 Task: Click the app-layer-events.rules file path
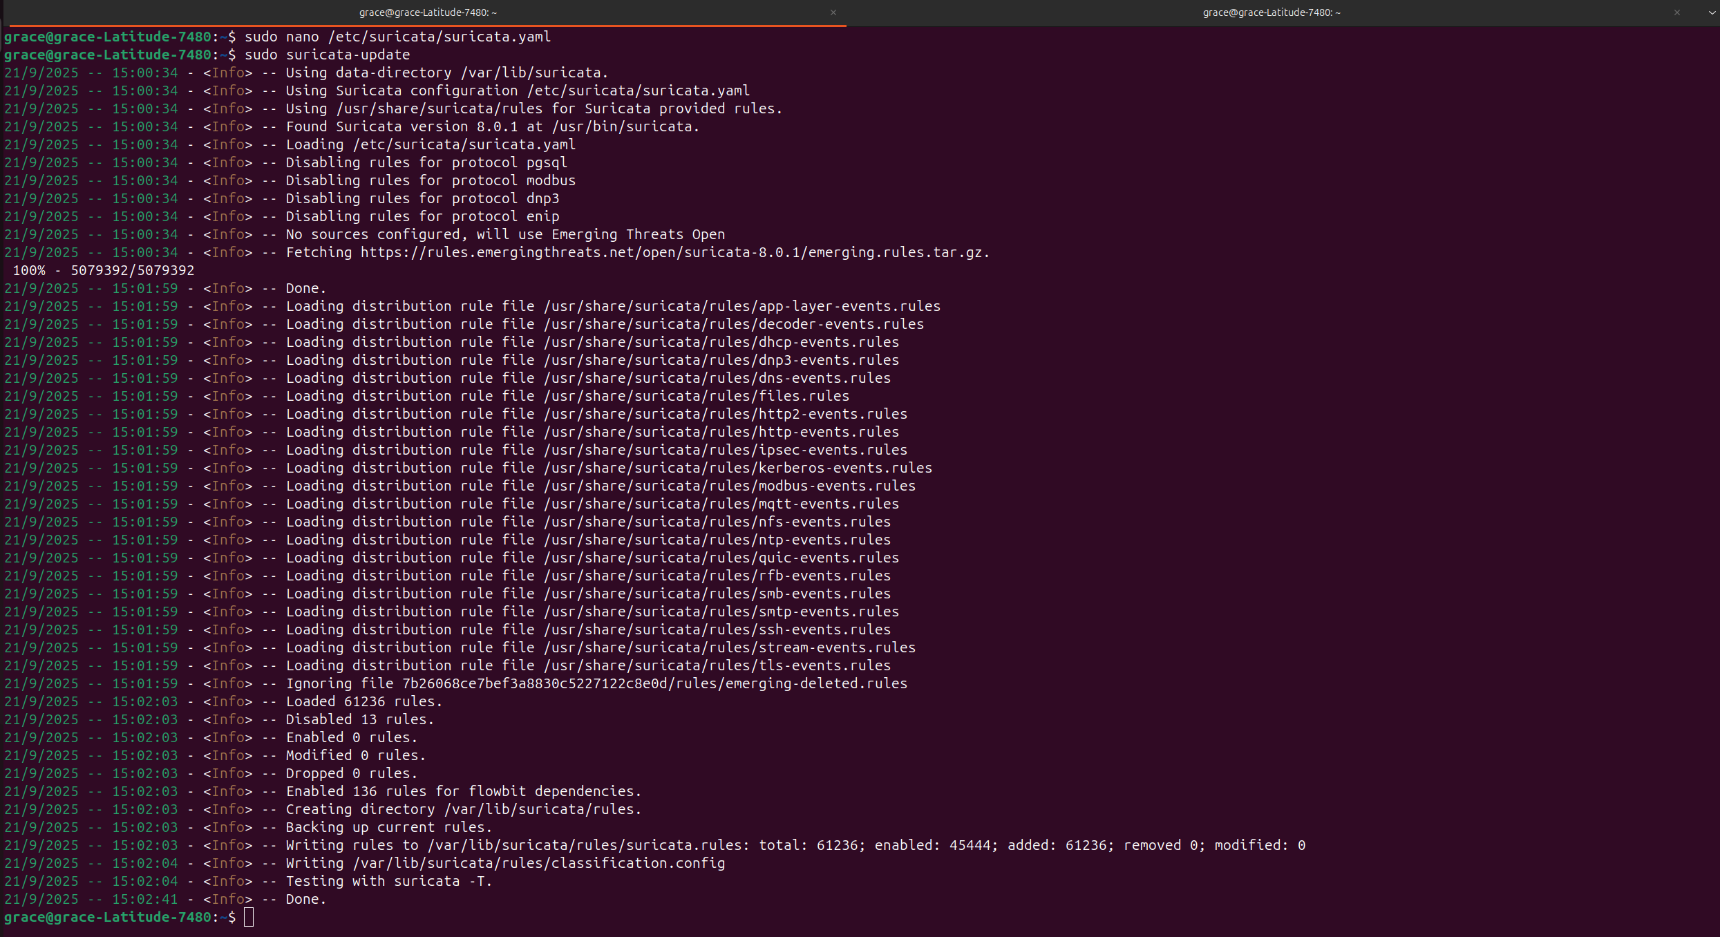(741, 306)
